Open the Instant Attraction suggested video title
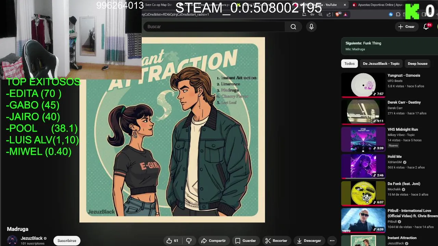The image size is (438, 246). click(x=402, y=238)
